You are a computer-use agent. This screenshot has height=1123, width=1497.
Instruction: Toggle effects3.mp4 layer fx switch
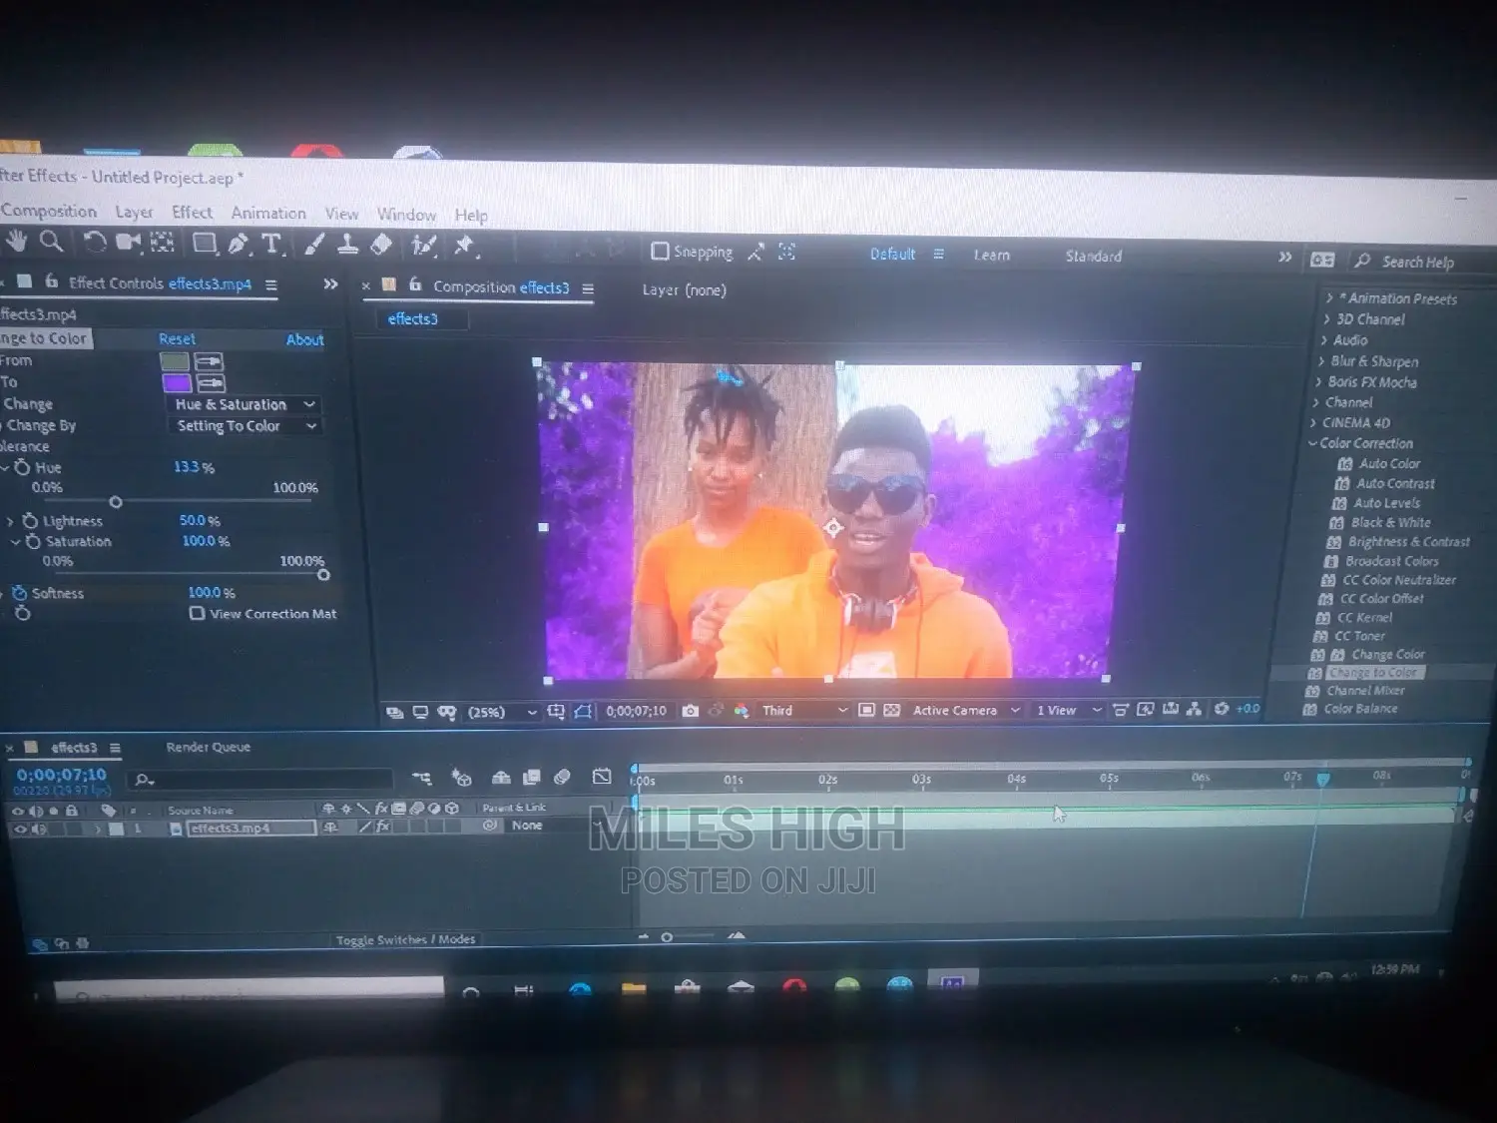point(381,827)
